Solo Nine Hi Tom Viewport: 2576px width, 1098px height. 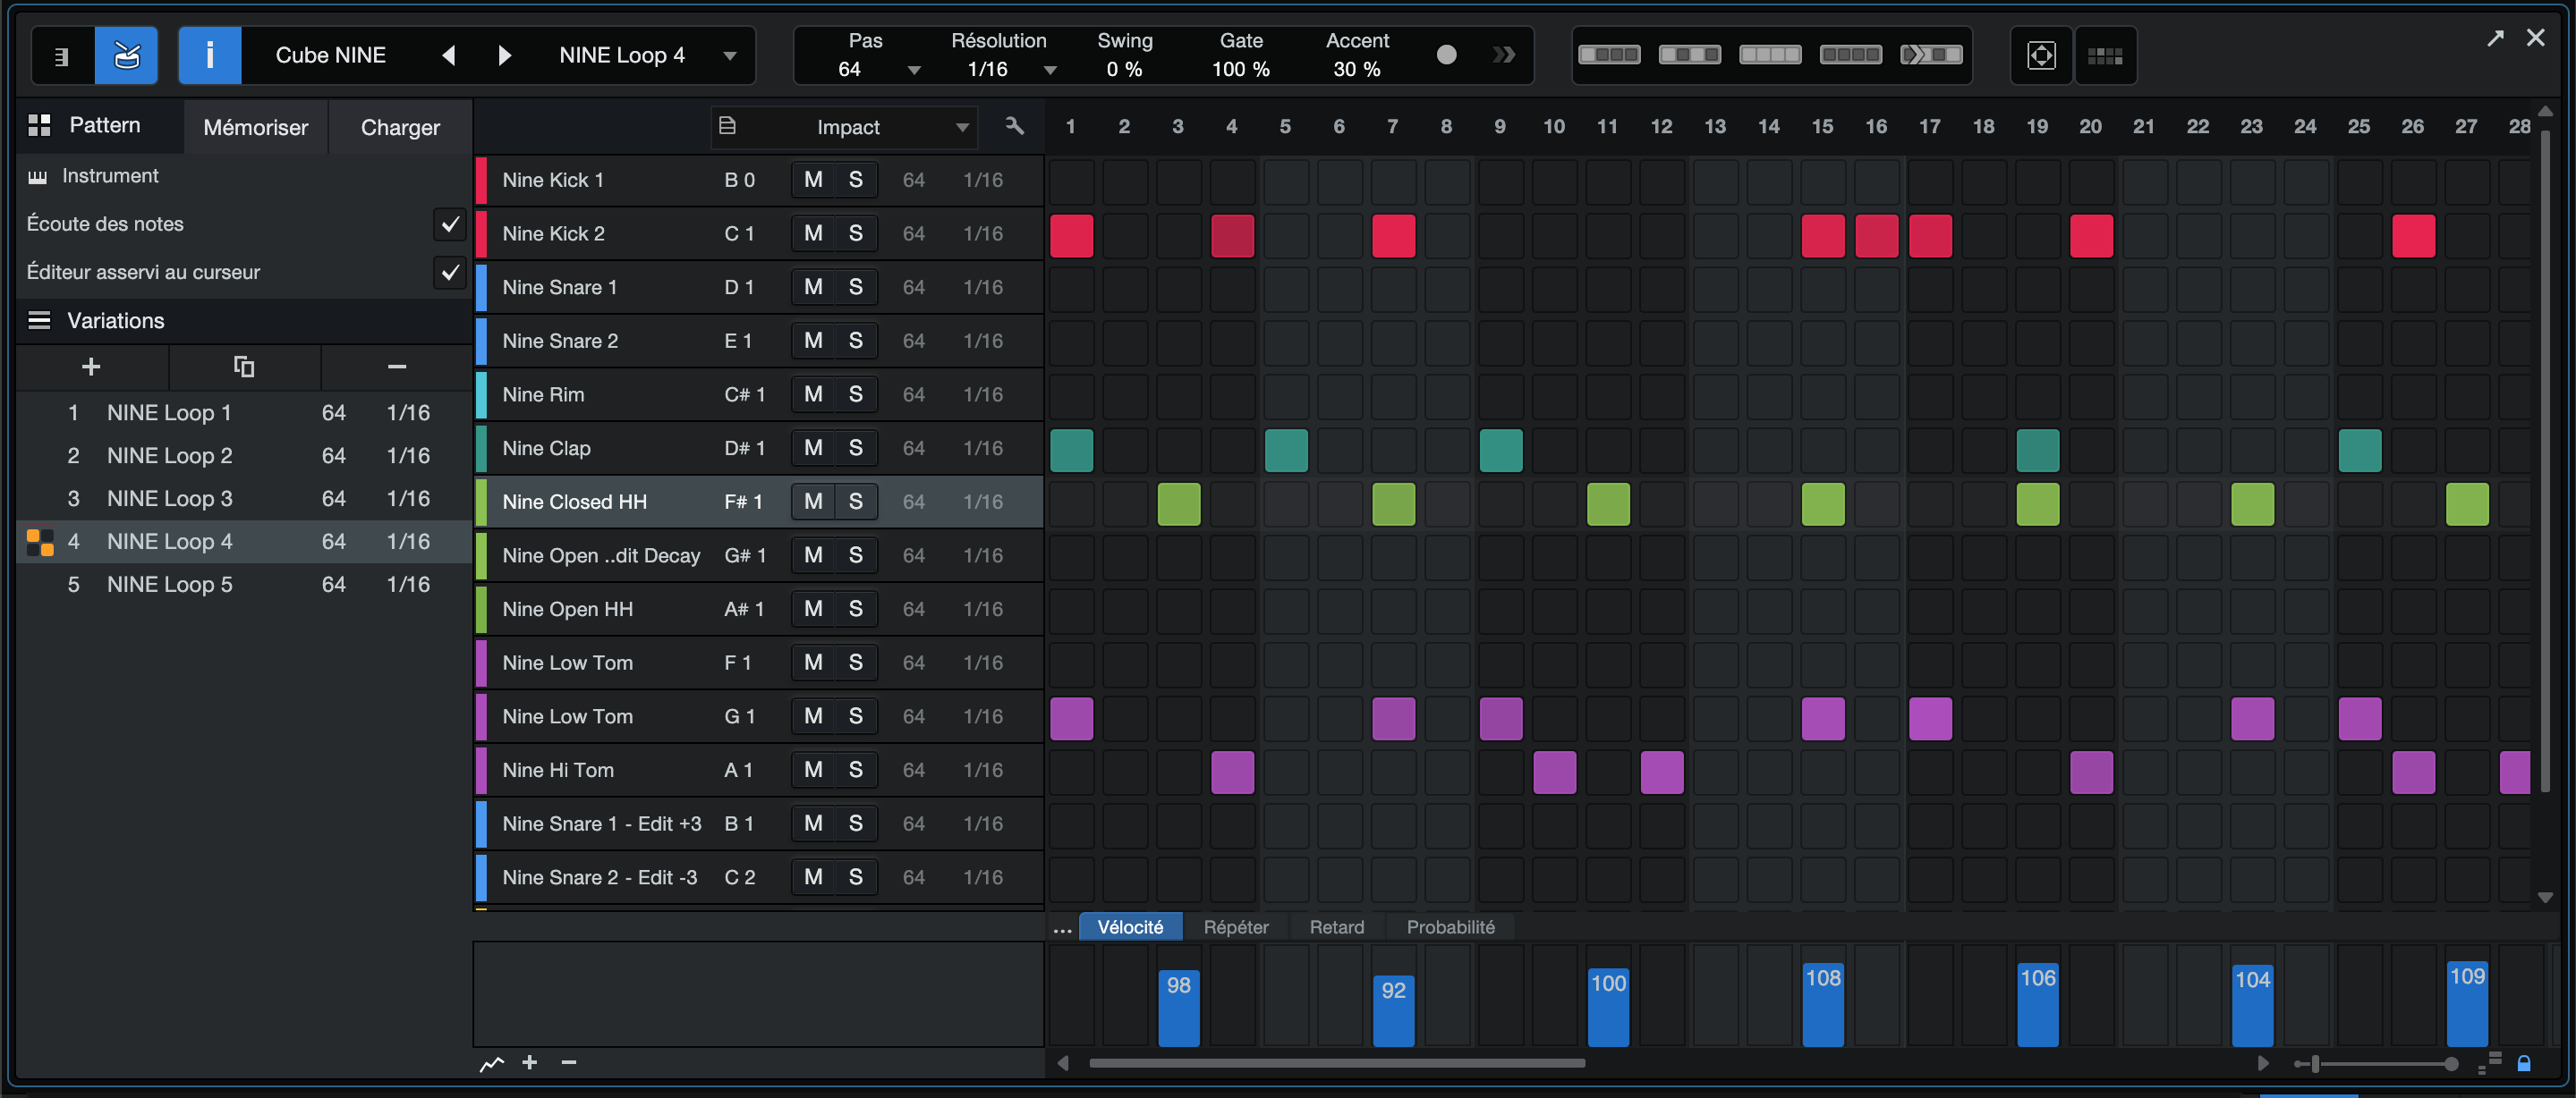tap(856, 770)
